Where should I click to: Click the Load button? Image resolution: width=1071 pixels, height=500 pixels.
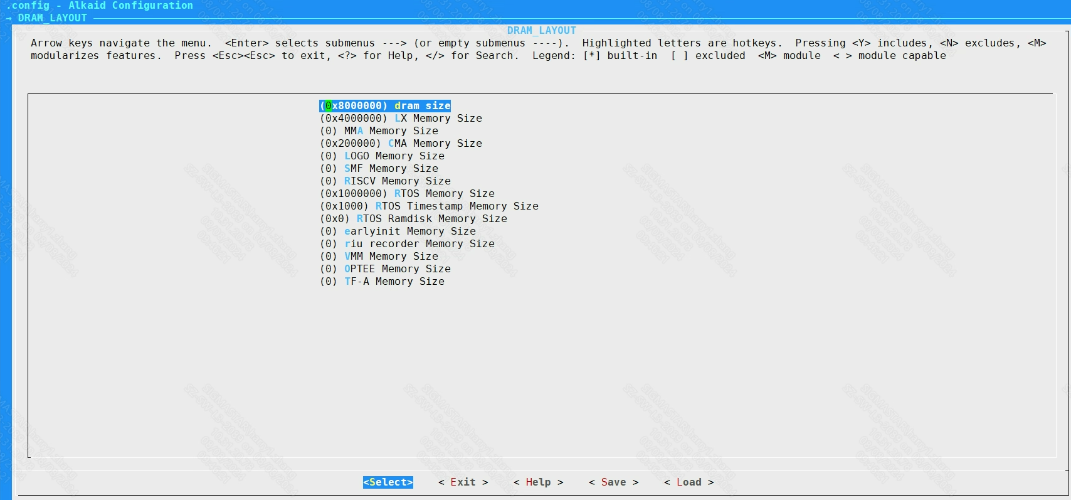(x=688, y=482)
